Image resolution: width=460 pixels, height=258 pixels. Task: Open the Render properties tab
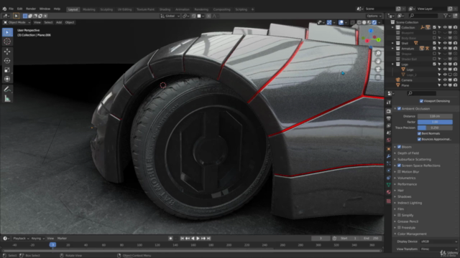389,111
